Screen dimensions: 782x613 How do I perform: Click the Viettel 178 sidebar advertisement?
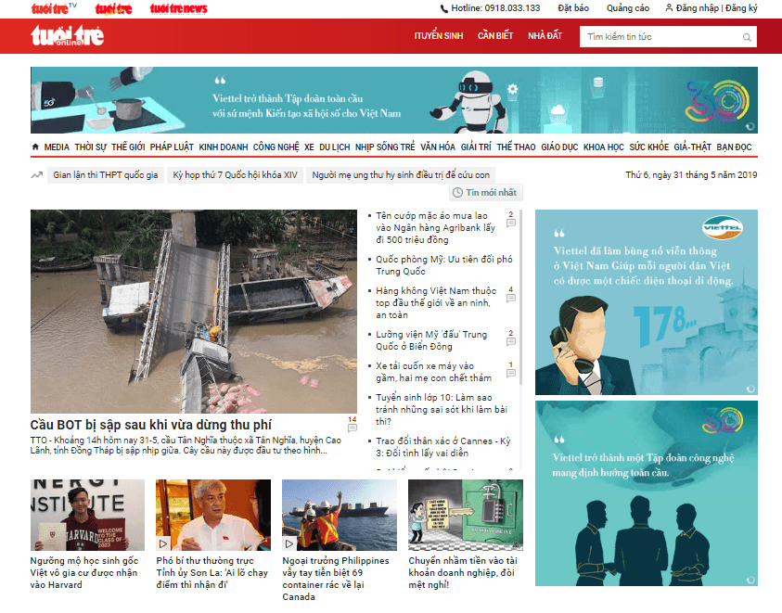[647, 302]
